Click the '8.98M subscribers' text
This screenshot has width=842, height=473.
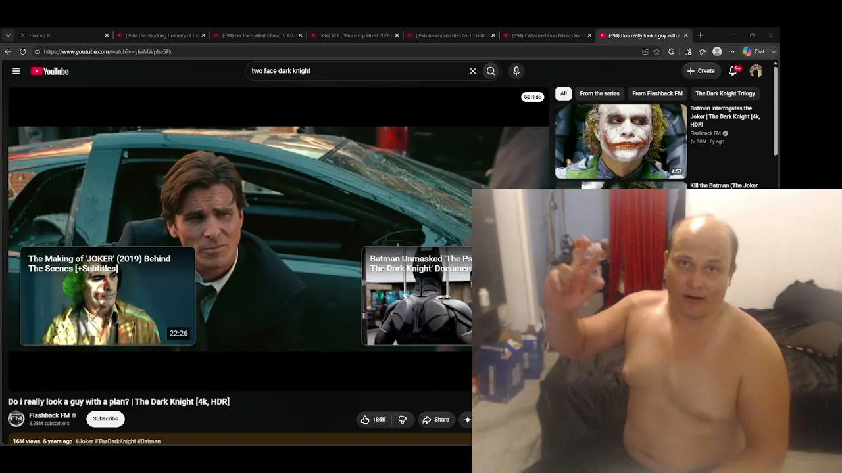49,424
